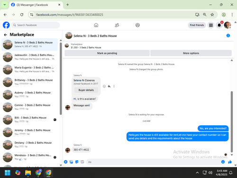The width and height of the screenshot is (237, 178).
Task: Open Jeremy conversation
Action: click(x=29, y=132)
